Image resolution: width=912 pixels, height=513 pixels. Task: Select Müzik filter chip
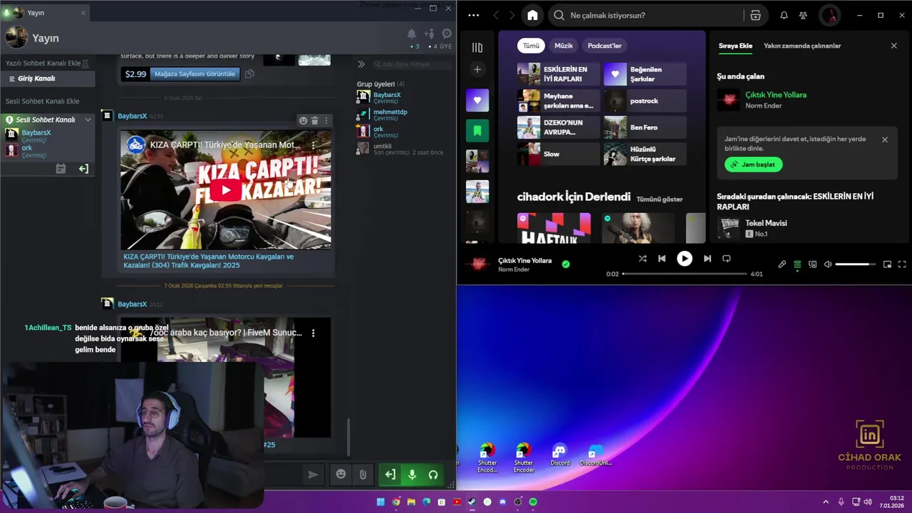[564, 46]
